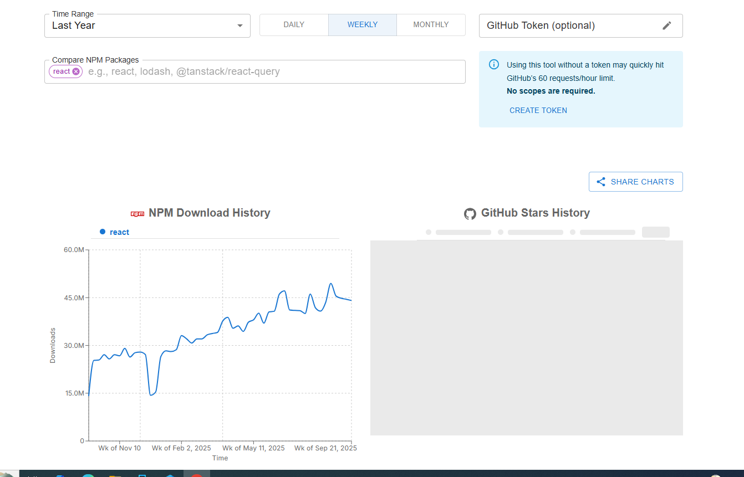Click the pencil edit icon for GitHub Token

(x=667, y=25)
